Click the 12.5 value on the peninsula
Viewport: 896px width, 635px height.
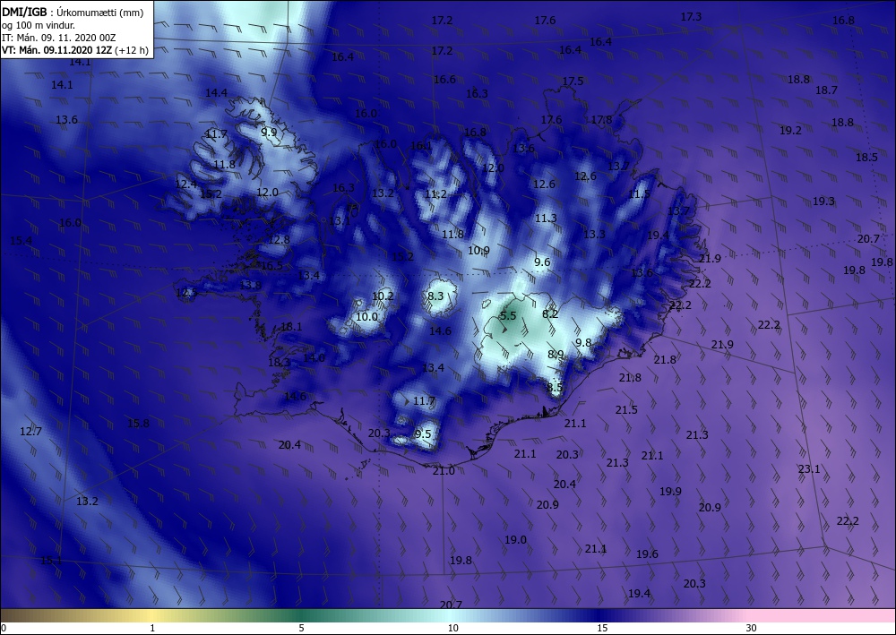[187, 292]
